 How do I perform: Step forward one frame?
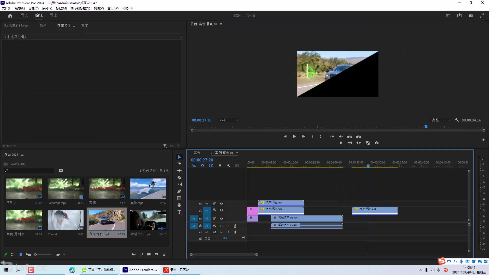point(303,136)
